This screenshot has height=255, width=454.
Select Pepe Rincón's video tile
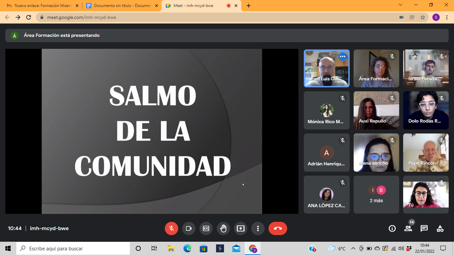coord(426,153)
